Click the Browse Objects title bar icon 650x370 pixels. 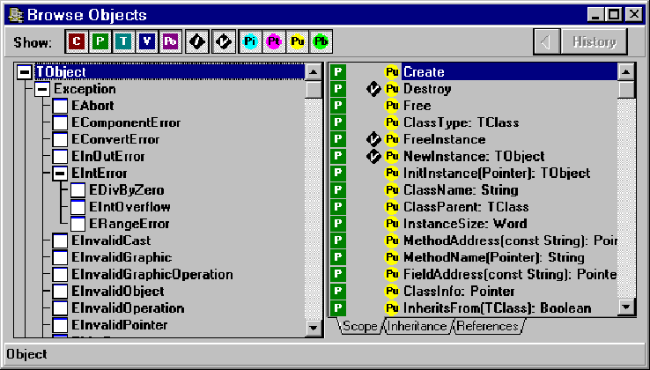16,14
